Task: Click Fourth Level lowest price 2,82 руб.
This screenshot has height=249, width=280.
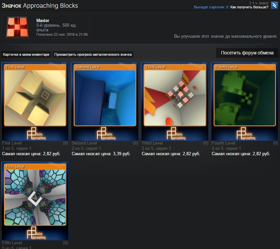Action: (x=241, y=154)
